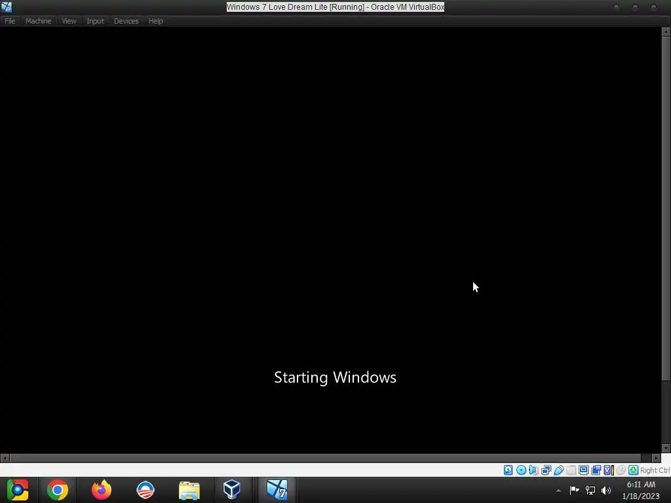
Task: Open the Machine menu
Action: click(x=38, y=21)
